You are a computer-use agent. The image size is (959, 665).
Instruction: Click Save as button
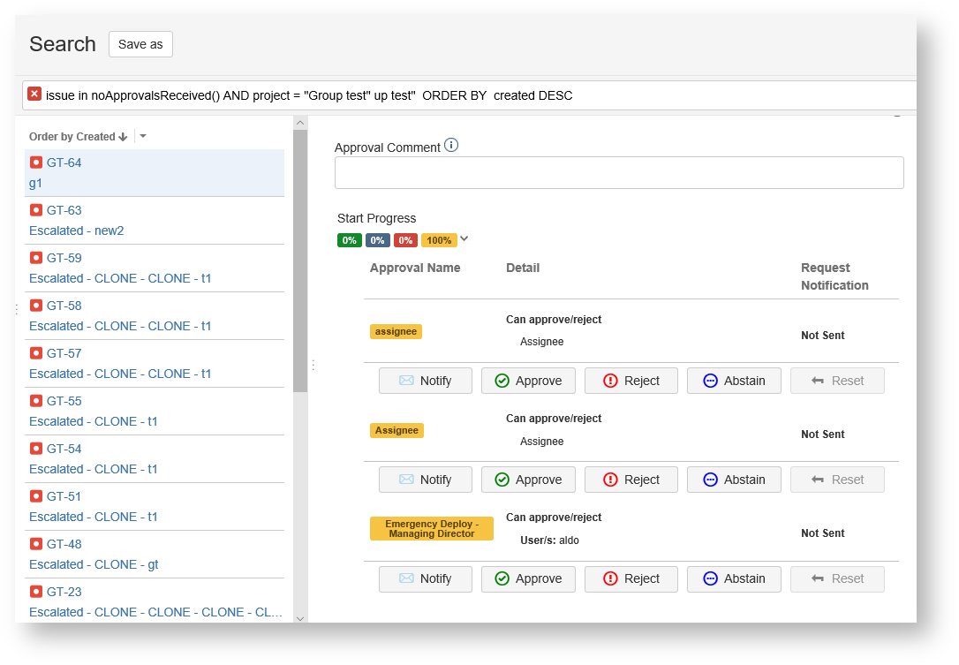pos(140,44)
